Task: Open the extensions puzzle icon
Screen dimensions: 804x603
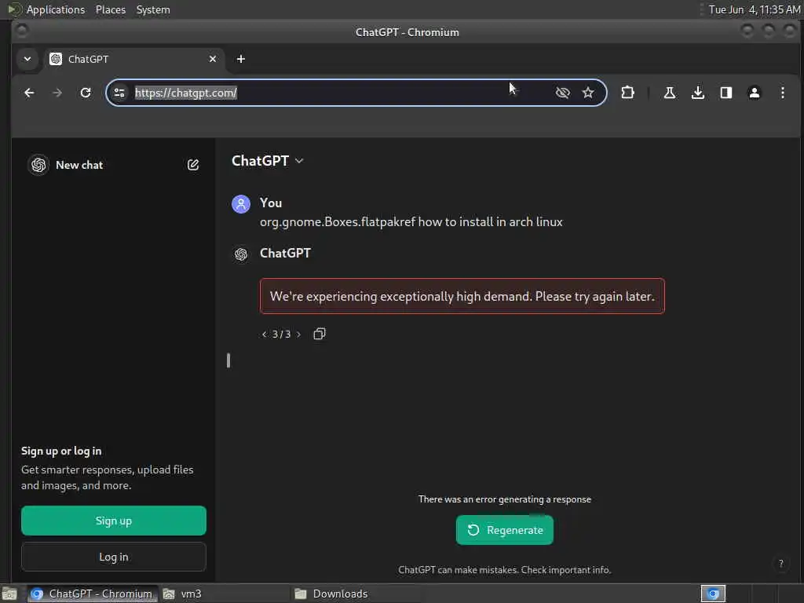Action: (x=627, y=93)
